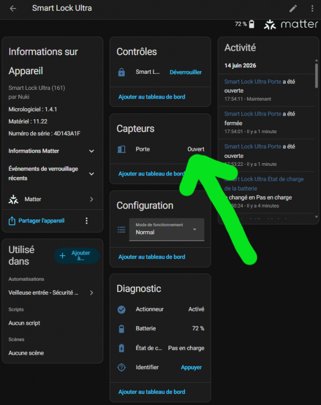Click Déverrouiller for the Smart Lock

click(x=186, y=72)
